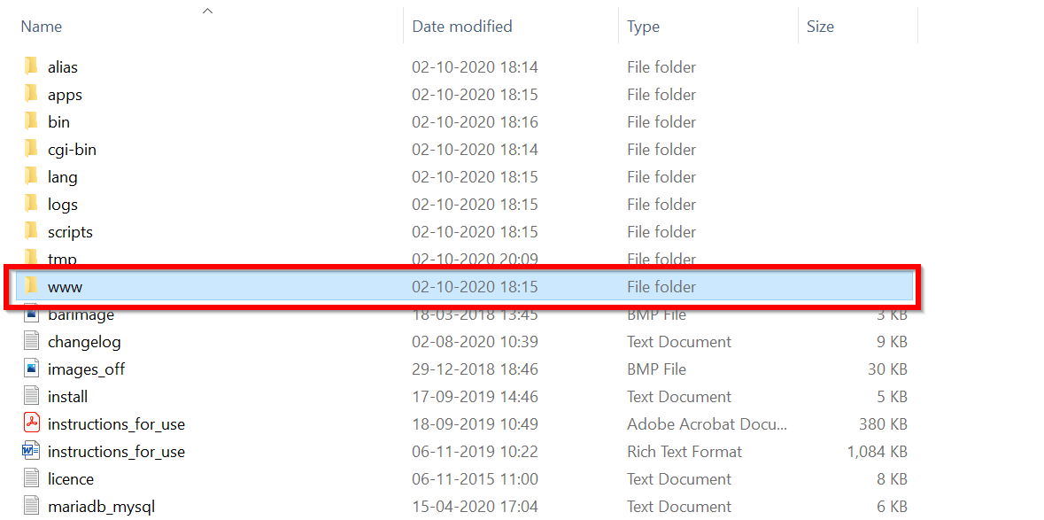Select the instructions_for_use name in the Rich Text Format row

(117, 452)
